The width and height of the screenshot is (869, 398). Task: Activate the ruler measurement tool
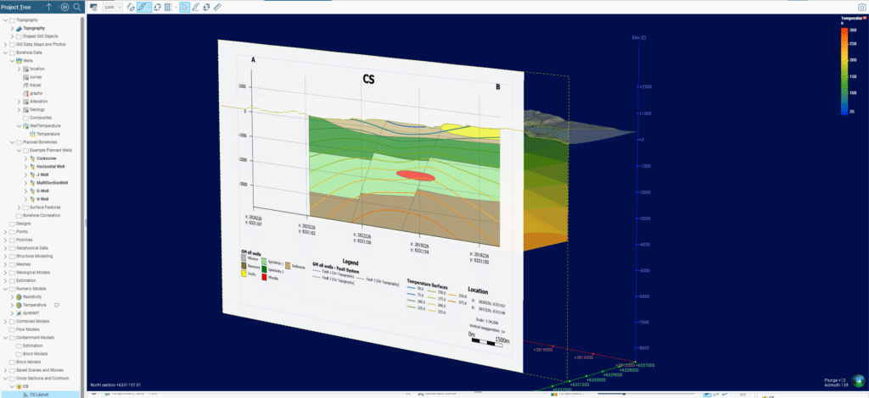pyautogui.click(x=217, y=7)
